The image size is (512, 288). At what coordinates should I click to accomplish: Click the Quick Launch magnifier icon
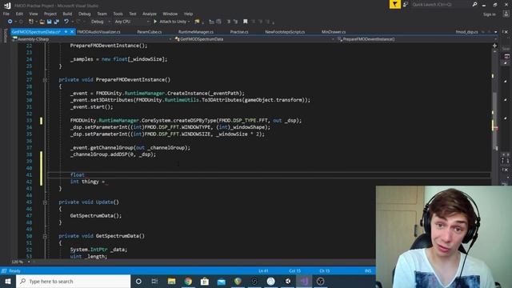coord(474,5)
